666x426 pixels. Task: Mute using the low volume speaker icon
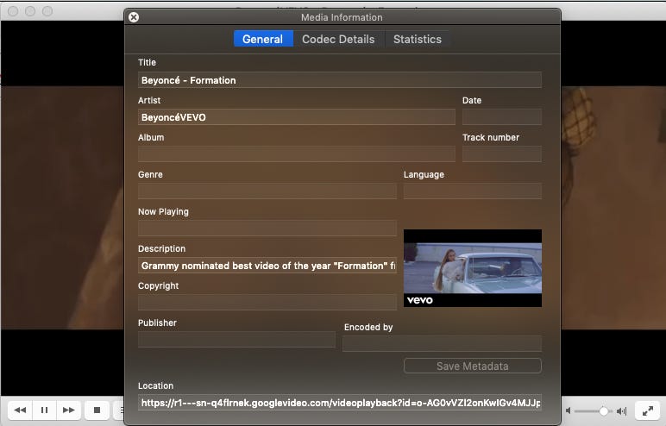pos(569,410)
